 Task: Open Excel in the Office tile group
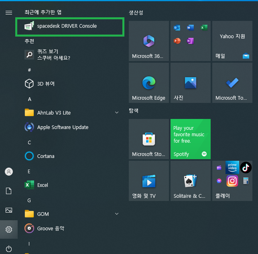coord(204,27)
